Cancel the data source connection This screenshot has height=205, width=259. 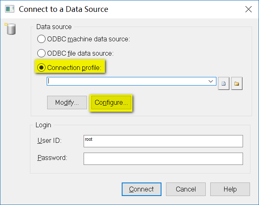pyautogui.click(x=186, y=189)
